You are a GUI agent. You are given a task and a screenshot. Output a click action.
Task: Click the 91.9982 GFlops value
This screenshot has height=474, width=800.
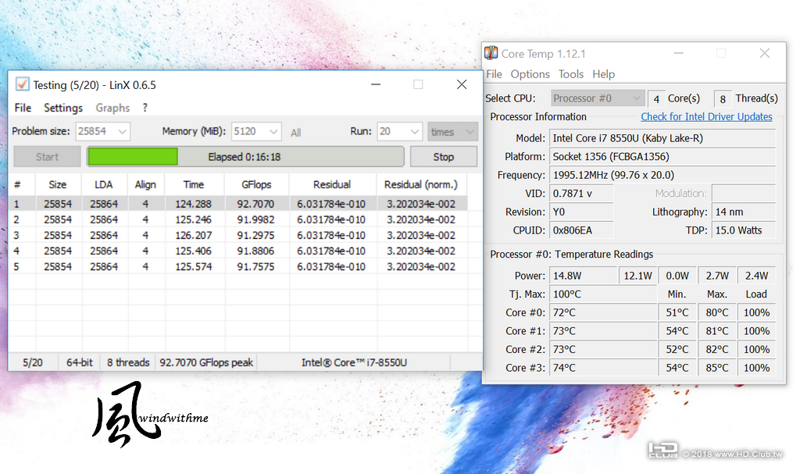pyautogui.click(x=255, y=219)
